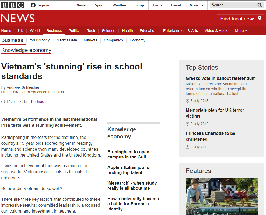Click the Find local news button
This screenshot has width=266, height=215.
[x=240, y=19]
